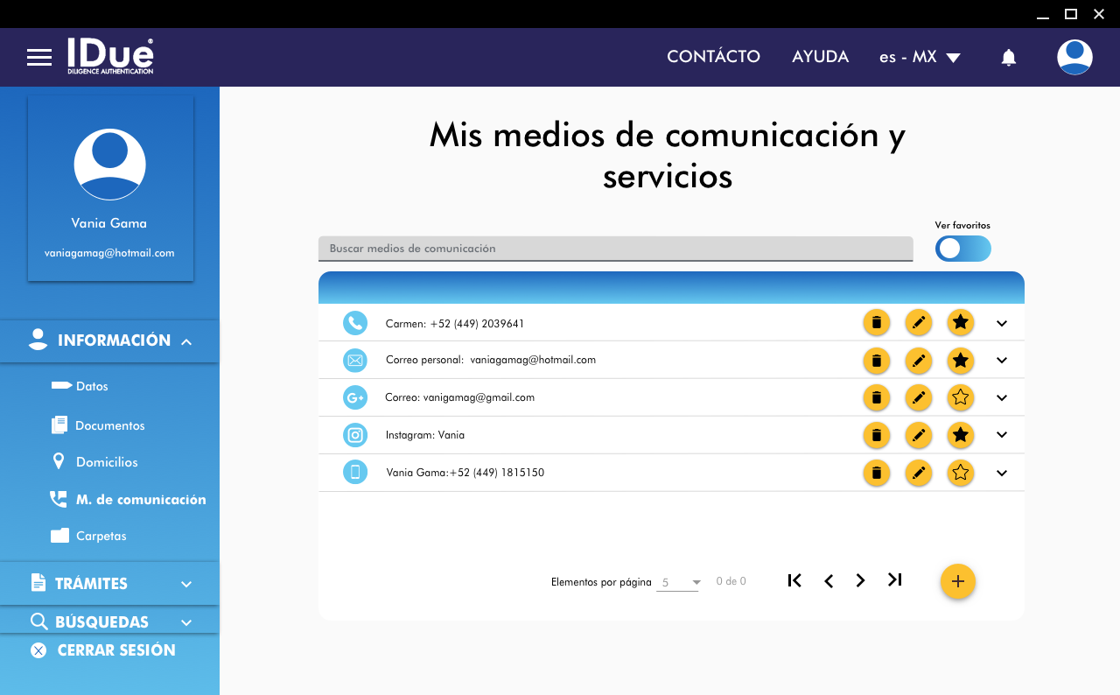Favorite the Vania Gama phone entry
This screenshot has height=695, width=1120.
(960, 474)
